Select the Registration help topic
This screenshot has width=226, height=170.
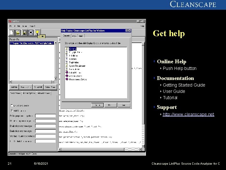point(74,62)
